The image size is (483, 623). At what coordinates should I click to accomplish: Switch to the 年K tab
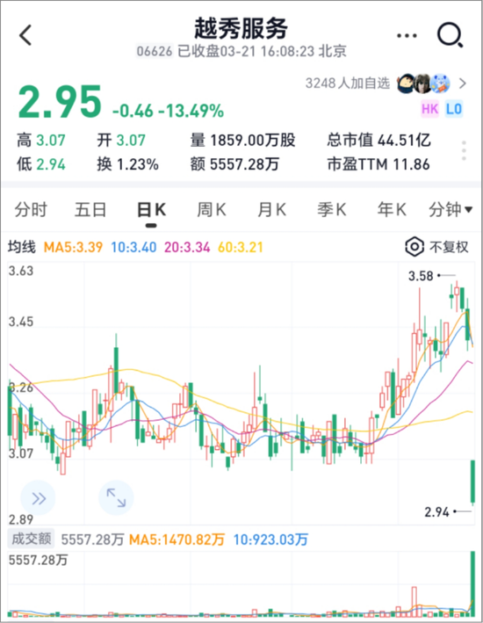coord(392,210)
